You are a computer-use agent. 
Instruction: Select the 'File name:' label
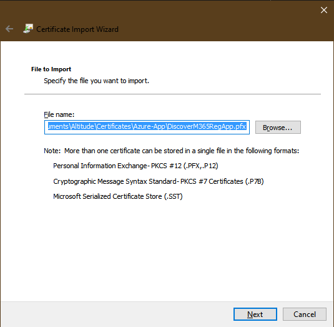click(x=59, y=114)
